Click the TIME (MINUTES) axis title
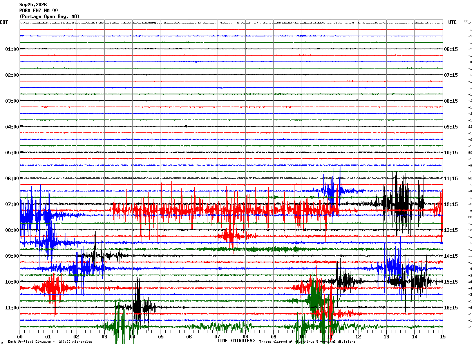474x347 pixels. pos(236,341)
